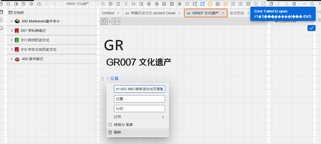Go back with the left arrow
Image resolution: width=321 pixels, height=144 pixels.
coord(47,4)
